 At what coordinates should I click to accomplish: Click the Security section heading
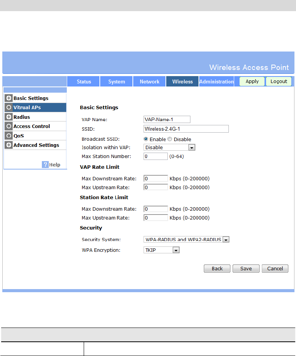[x=91, y=228]
